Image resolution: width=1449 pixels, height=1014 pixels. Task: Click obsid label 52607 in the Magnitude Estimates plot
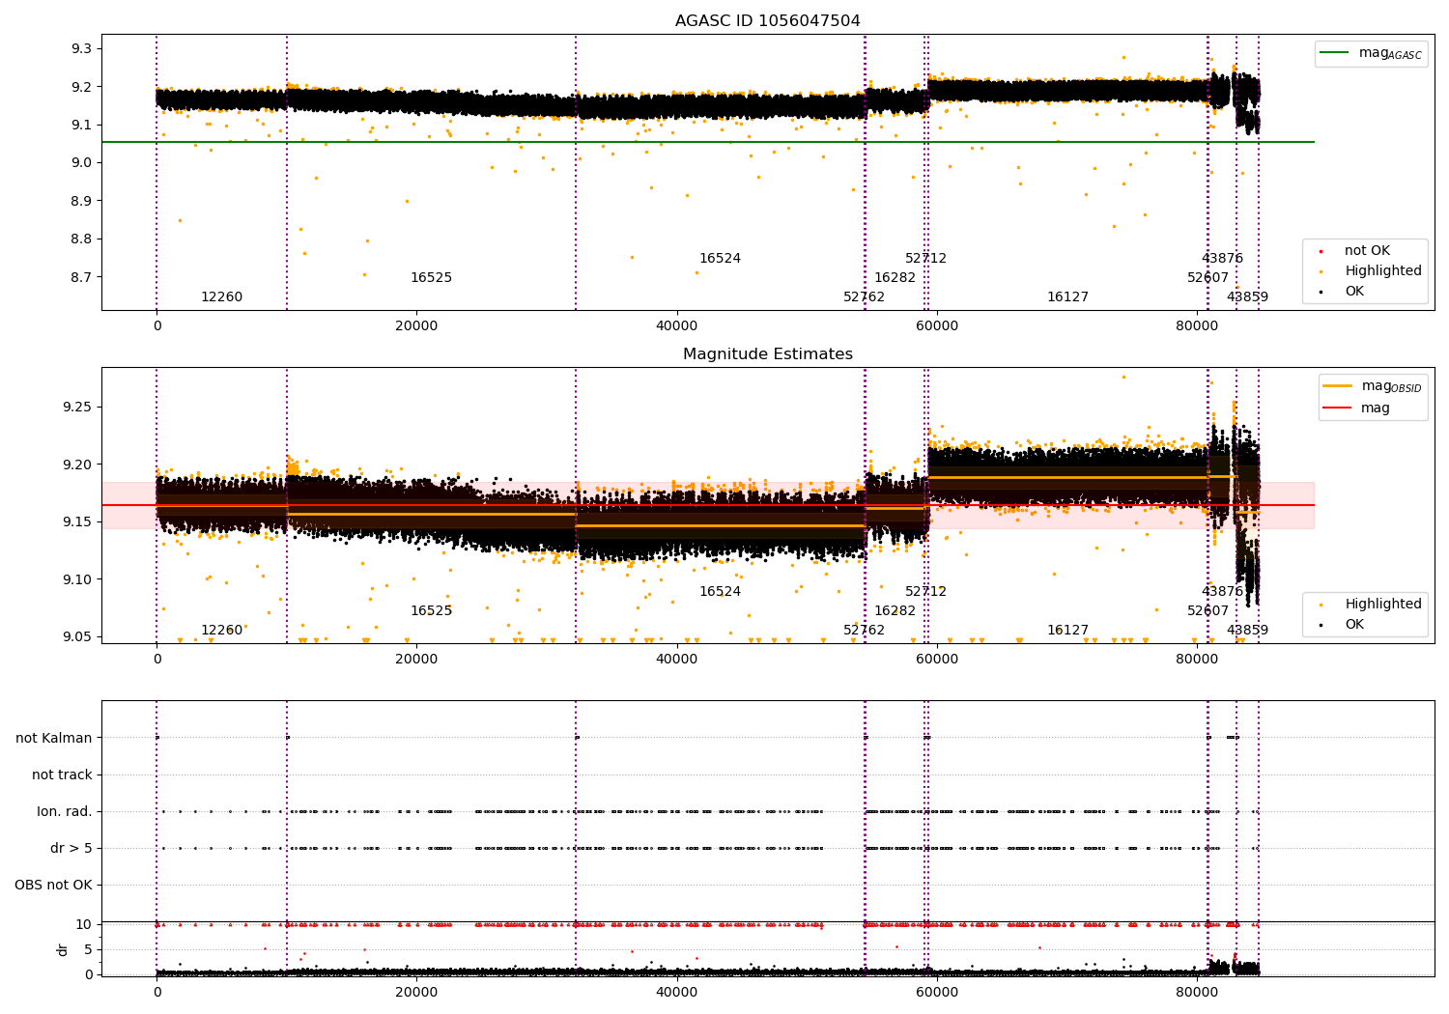coord(1207,611)
